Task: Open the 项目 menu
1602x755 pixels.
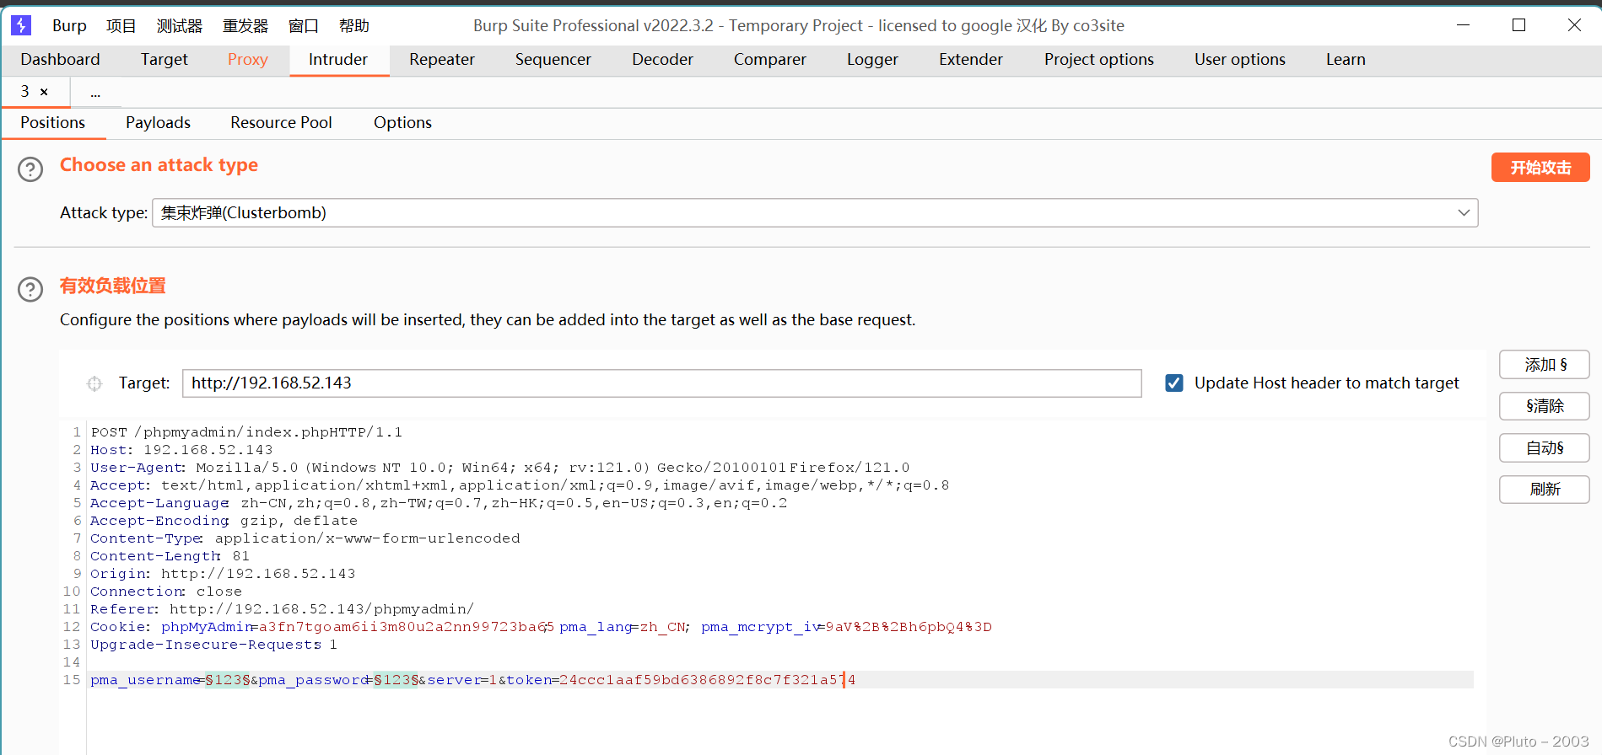Action: 121,25
